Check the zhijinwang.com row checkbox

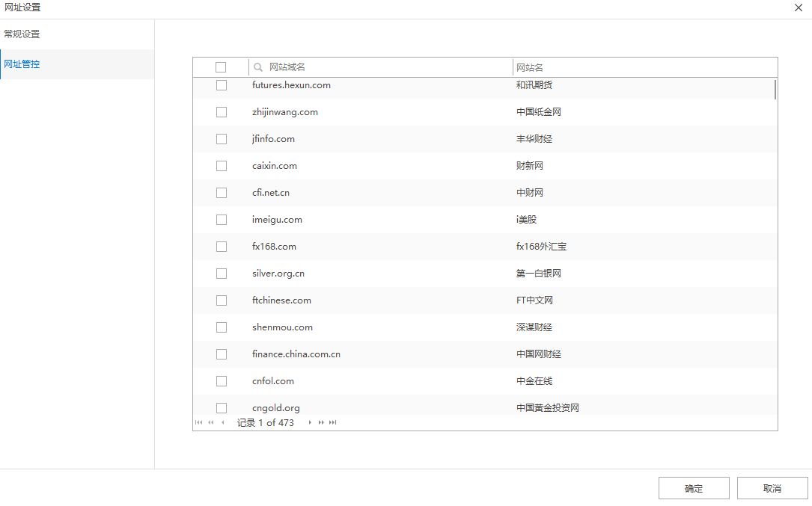[x=221, y=112]
